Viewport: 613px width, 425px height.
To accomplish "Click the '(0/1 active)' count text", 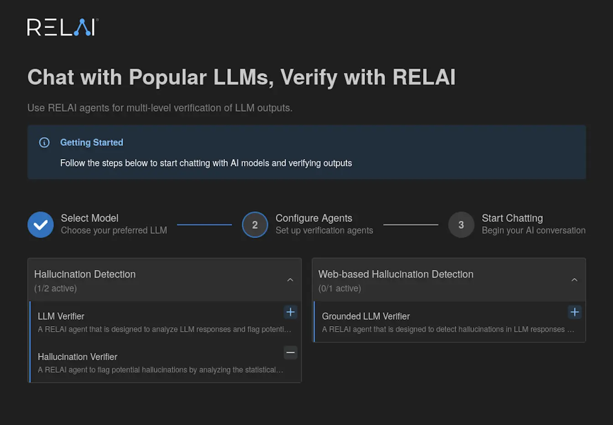I will click(x=339, y=288).
